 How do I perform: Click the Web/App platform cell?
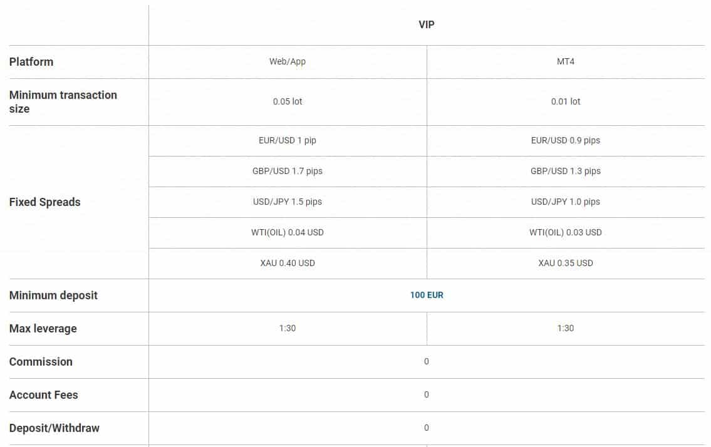[288, 62]
